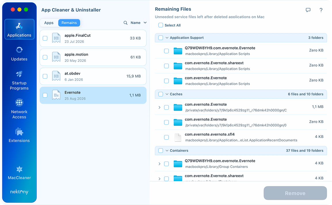Click 'Remaining Files' heading
332x205 pixels.
pyautogui.click(x=173, y=9)
